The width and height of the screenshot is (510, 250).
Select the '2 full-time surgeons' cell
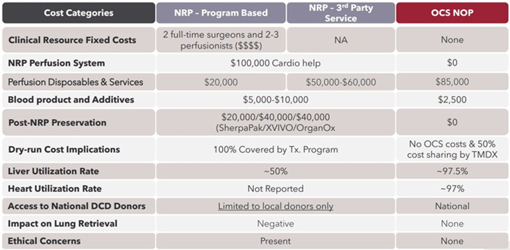pos(220,40)
